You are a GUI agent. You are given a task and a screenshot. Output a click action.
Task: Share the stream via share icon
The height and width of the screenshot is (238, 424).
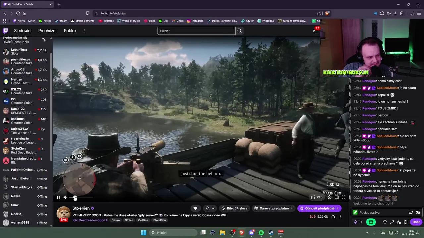(333, 217)
